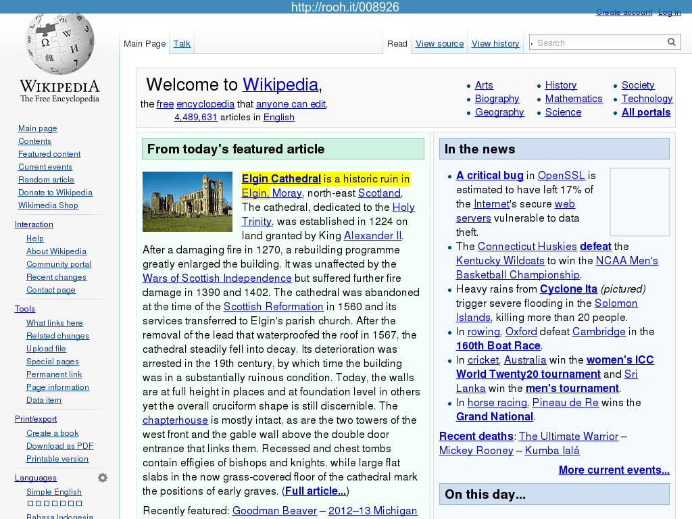
Task: Open the All portals link
Action: tap(645, 112)
